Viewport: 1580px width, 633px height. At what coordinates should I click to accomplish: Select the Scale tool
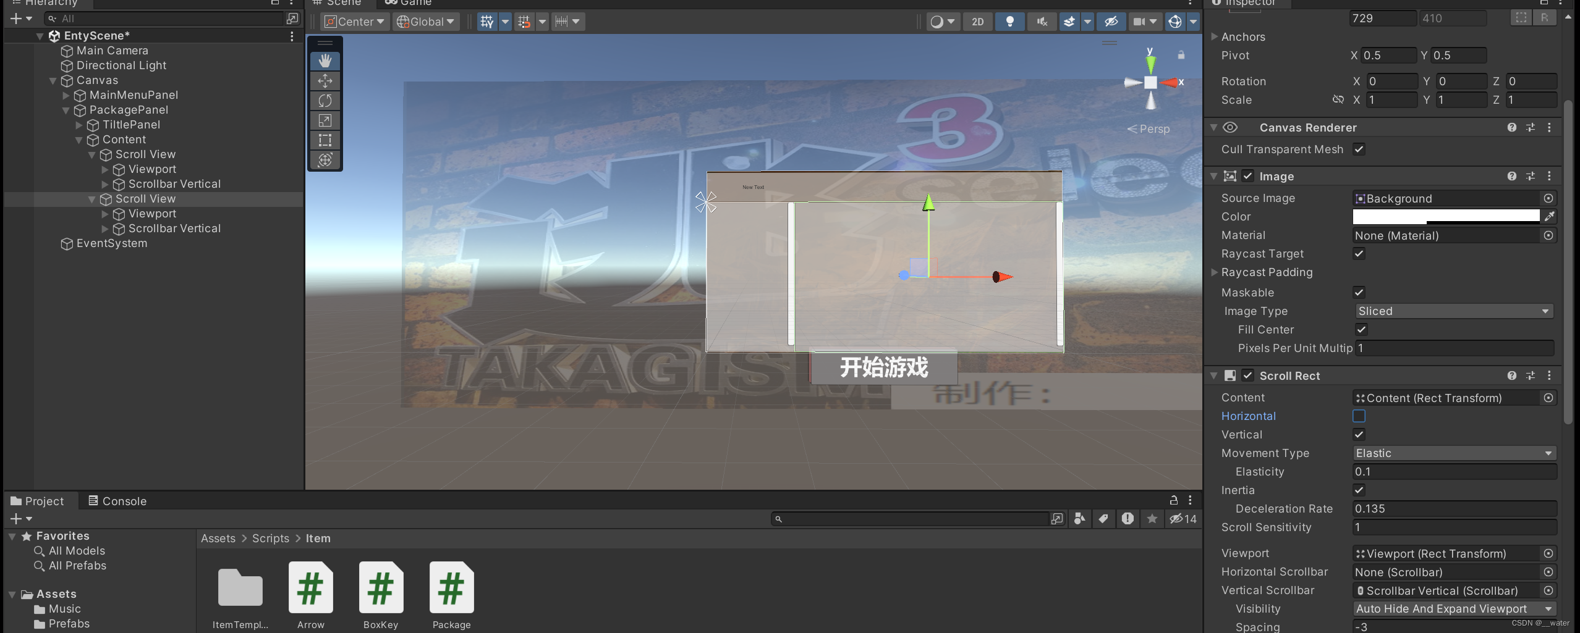coord(325,120)
